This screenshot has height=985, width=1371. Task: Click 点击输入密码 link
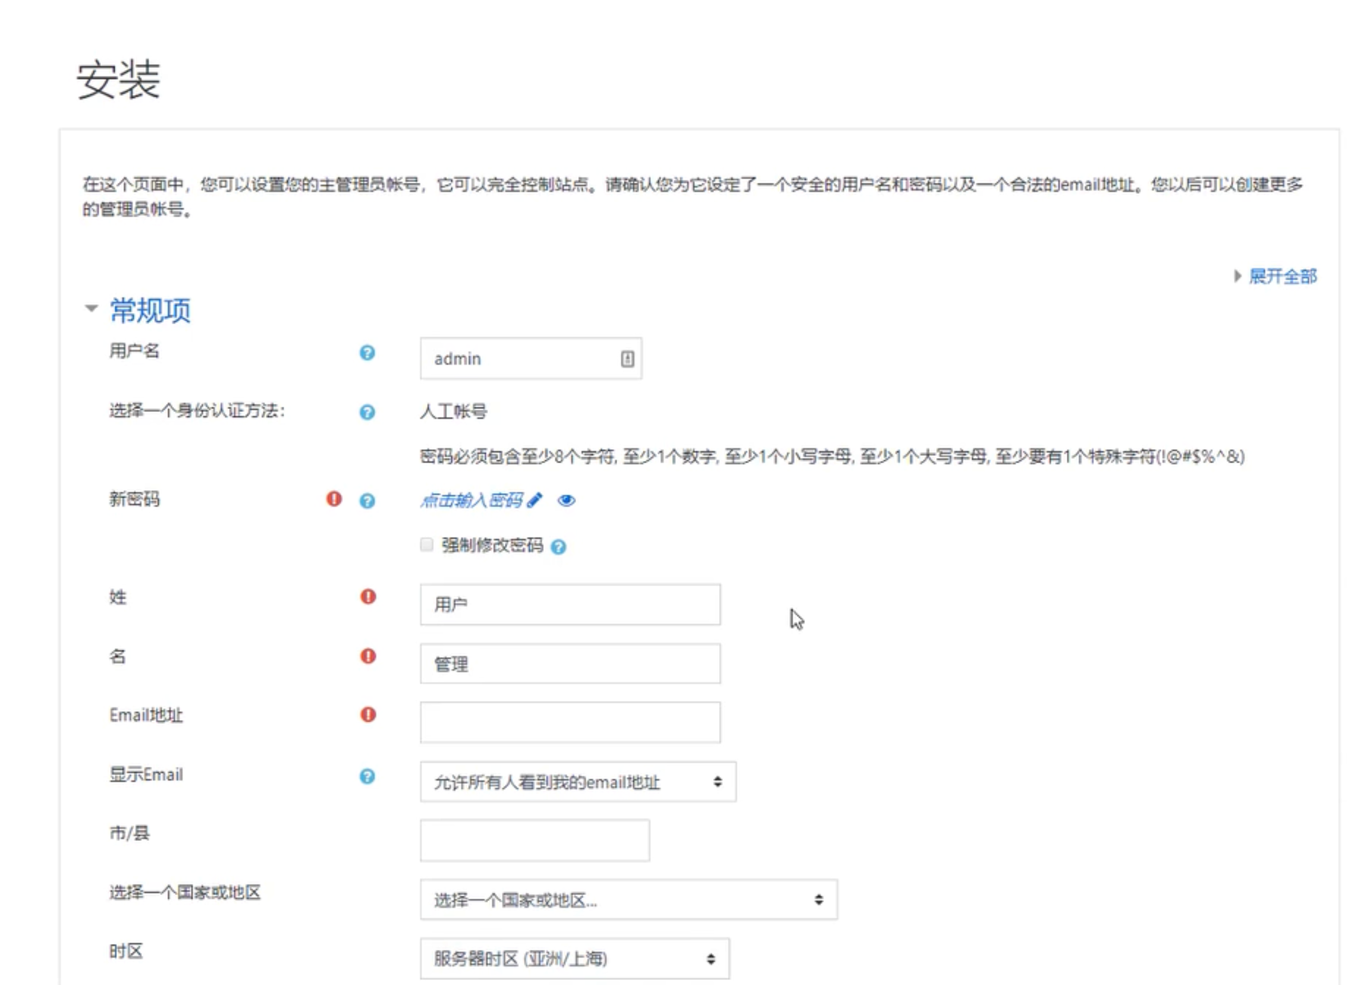472,501
